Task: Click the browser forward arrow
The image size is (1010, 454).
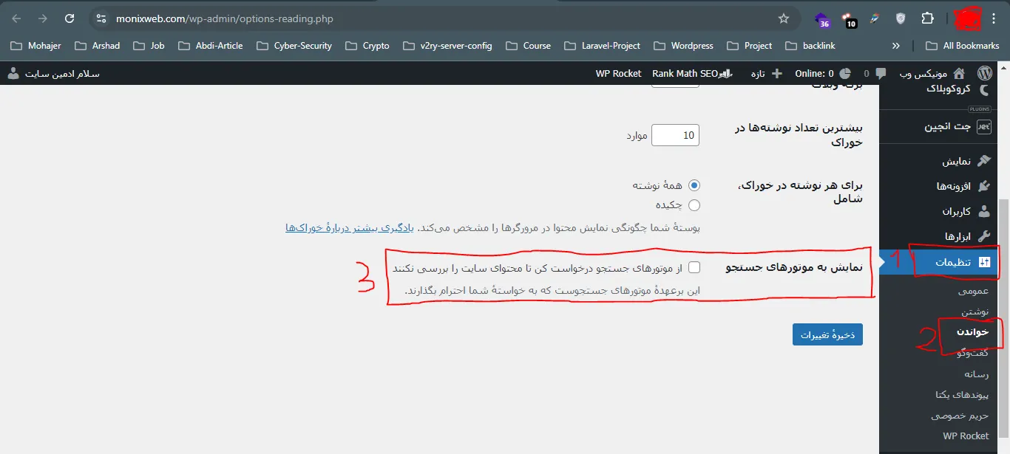Action: click(x=43, y=18)
